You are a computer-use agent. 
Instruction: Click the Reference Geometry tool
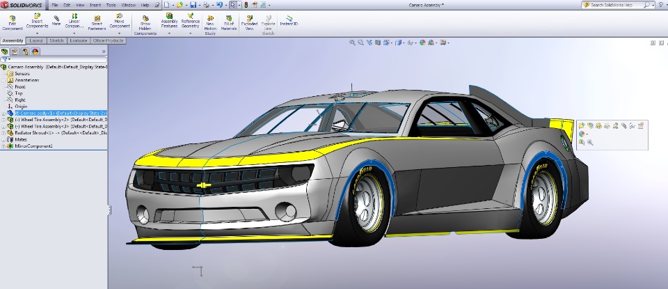[191, 21]
